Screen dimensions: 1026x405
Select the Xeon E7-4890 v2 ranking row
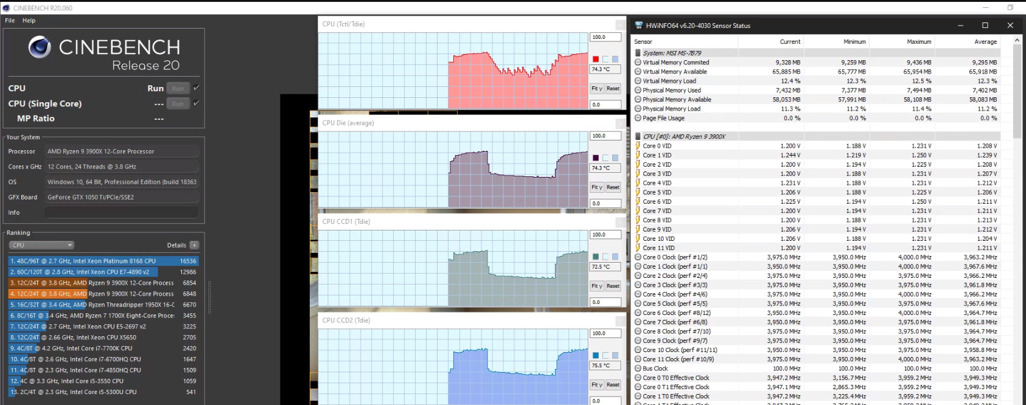(103, 272)
